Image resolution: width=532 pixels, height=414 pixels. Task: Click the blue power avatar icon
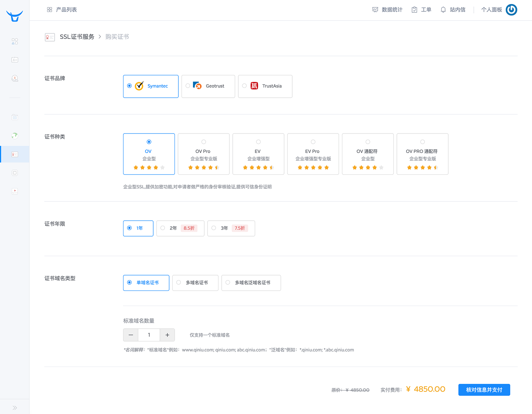point(511,10)
